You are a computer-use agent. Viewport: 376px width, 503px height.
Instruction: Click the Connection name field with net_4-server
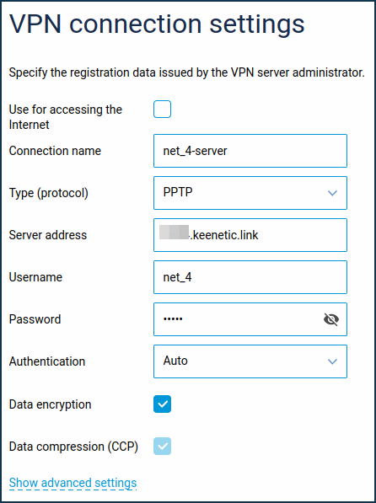click(x=250, y=151)
